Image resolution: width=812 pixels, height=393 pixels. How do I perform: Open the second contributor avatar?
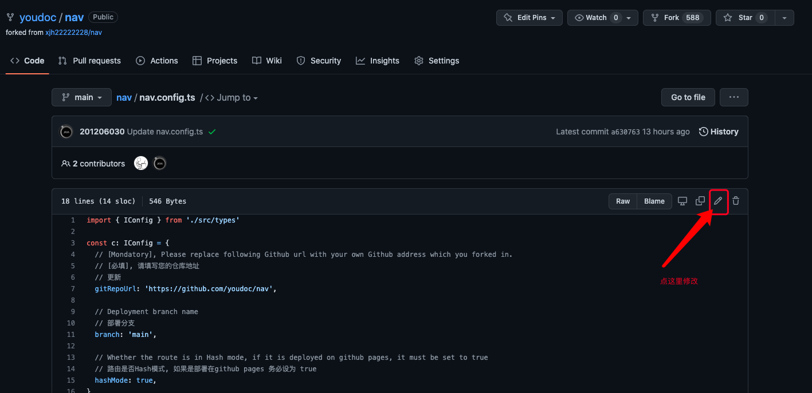pyautogui.click(x=160, y=164)
